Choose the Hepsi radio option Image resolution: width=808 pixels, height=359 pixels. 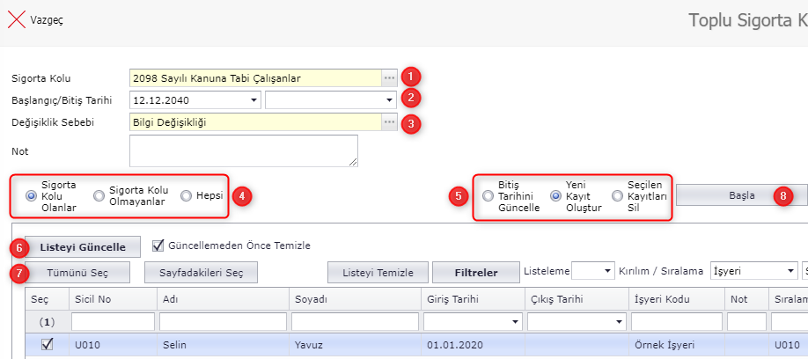coord(186,196)
